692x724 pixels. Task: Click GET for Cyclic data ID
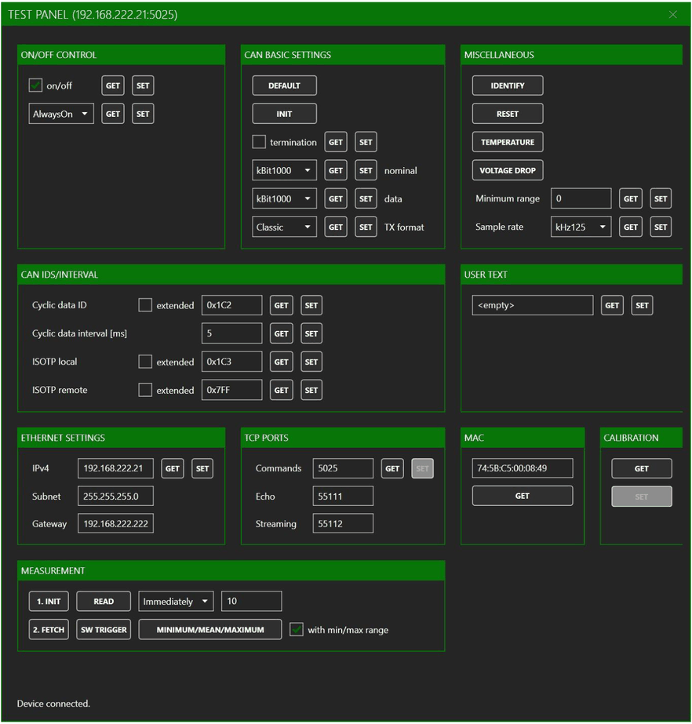(x=282, y=305)
